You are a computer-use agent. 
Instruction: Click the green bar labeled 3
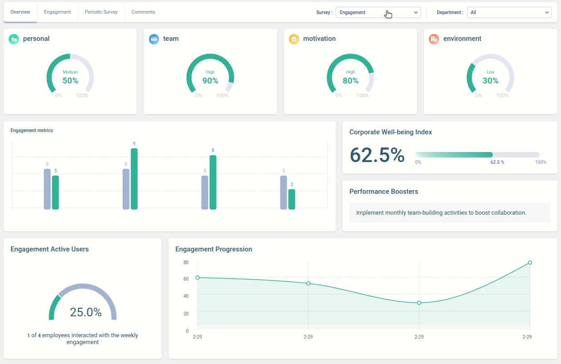pos(292,199)
